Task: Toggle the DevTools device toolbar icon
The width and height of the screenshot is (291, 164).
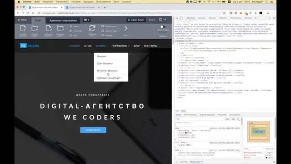Action: click(181, 18)
